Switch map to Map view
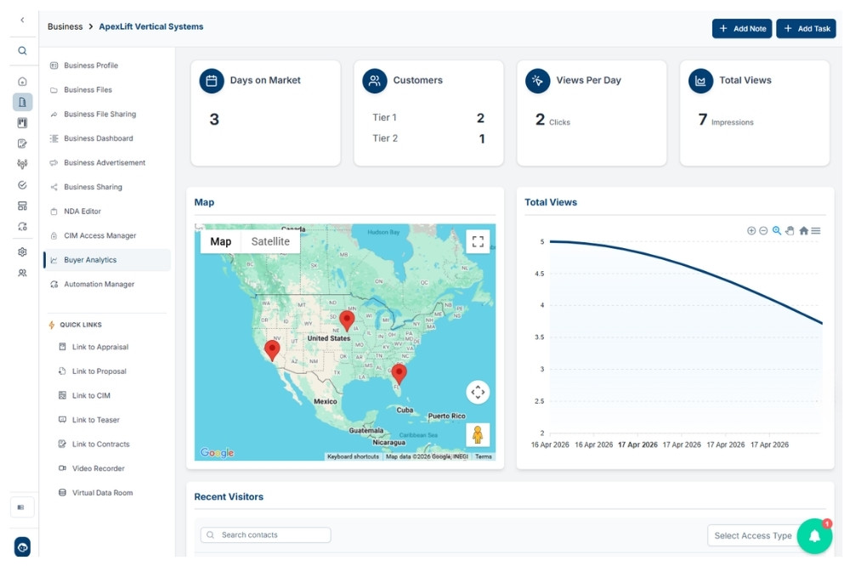This screenshot has width=850, height=566. [x=221, y=242]
